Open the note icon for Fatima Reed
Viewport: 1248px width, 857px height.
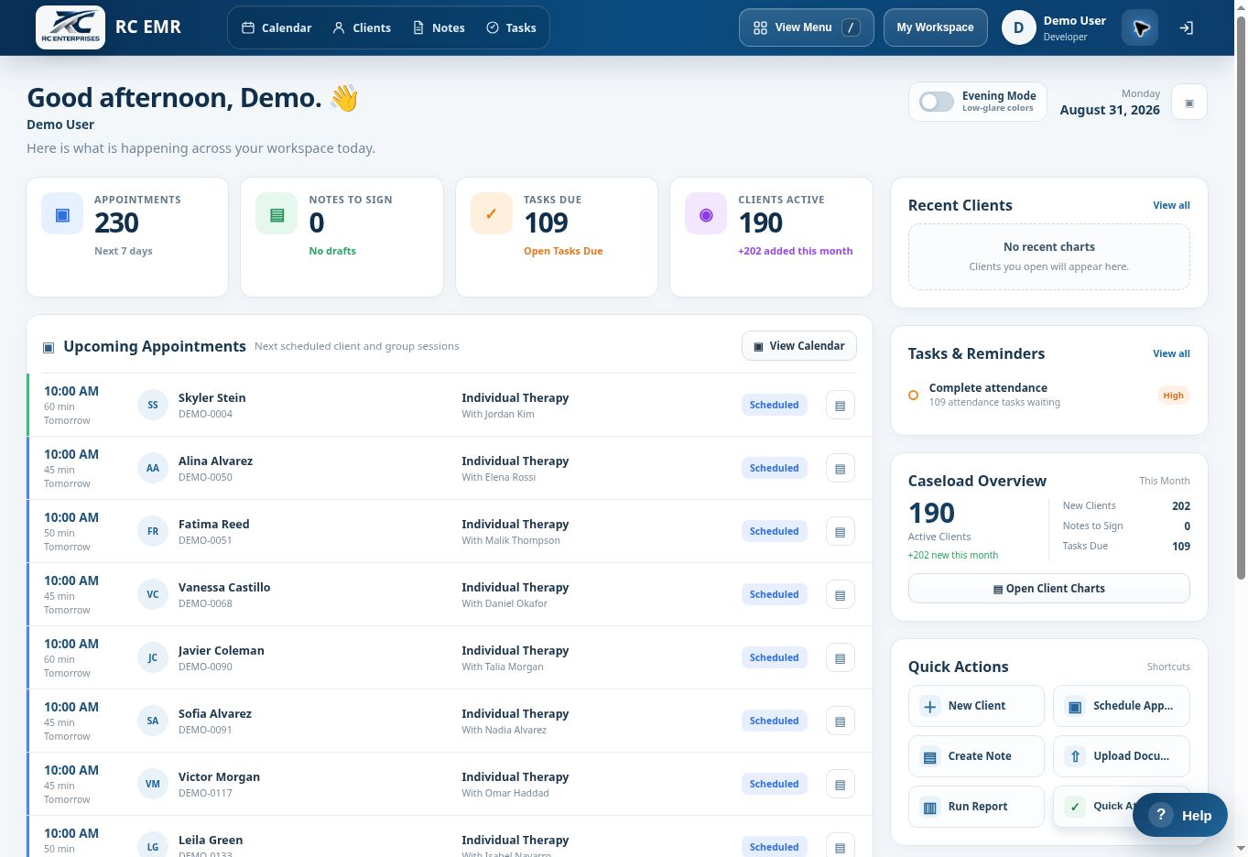pos(840,531)
